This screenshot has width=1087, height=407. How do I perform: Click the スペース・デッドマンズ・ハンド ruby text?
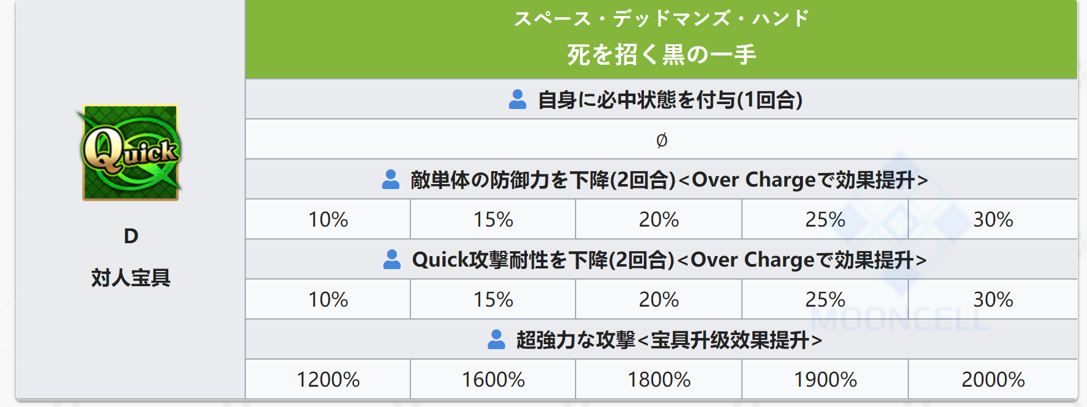click(661, 18)
